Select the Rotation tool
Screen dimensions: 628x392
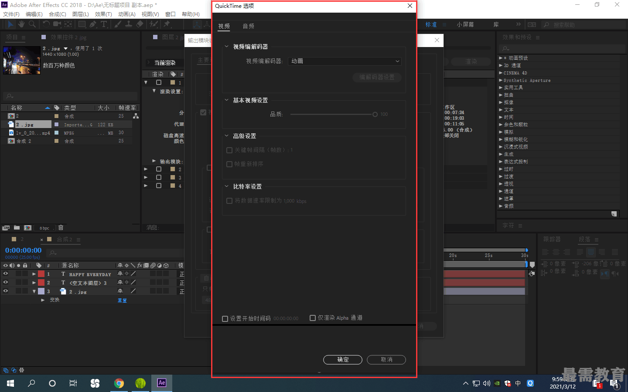46,24
